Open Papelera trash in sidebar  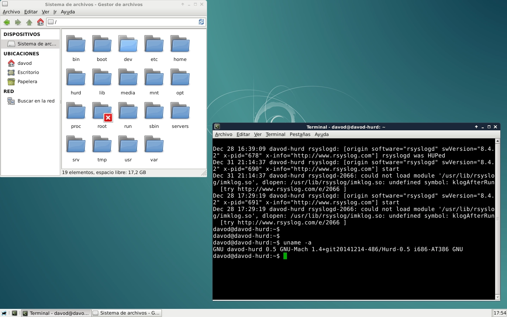[27, 81]
